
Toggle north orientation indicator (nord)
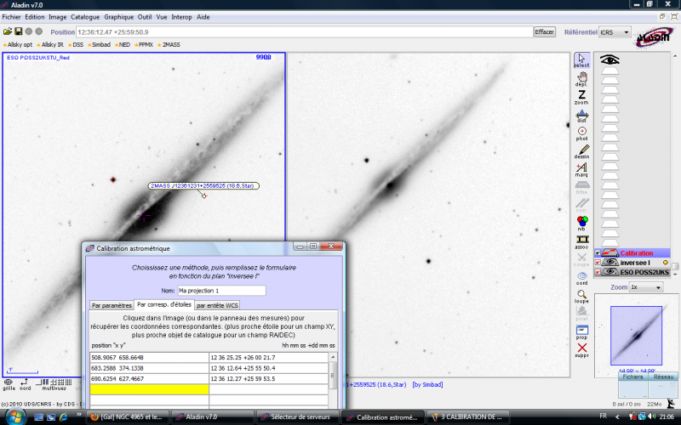click(25, 385)
